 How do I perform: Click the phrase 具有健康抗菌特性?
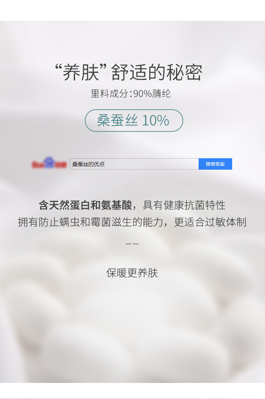point(184,205)
